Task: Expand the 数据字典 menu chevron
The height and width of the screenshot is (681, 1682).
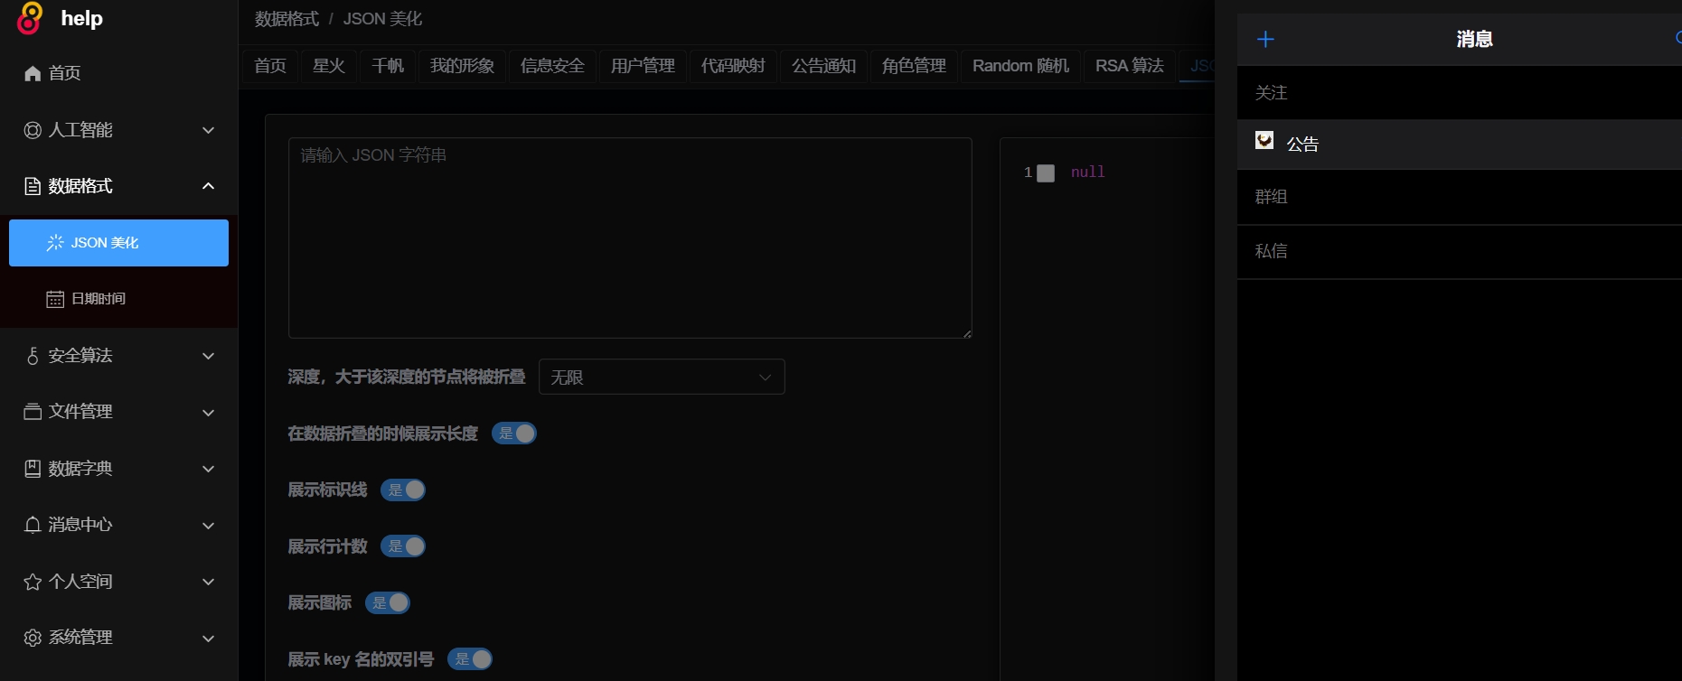Action: click(x=209, y=469)
